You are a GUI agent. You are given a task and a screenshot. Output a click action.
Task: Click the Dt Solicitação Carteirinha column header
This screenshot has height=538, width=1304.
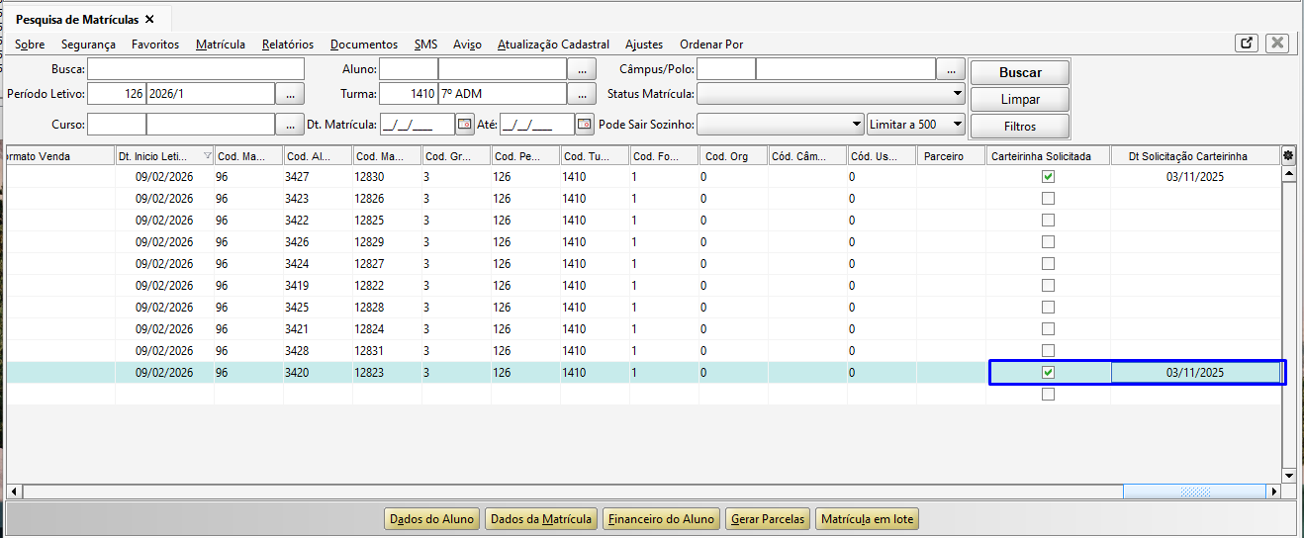click(x=1195, y=156)
